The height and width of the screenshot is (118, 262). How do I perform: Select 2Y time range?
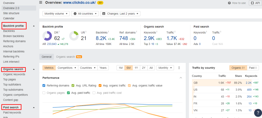144,68
